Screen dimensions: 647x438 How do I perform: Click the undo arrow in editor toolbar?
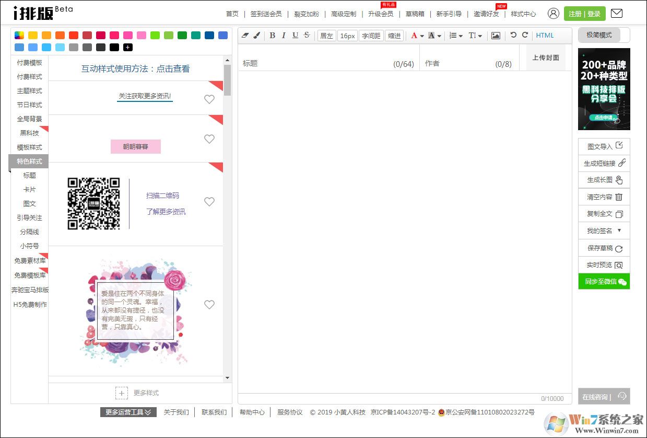click(513, 35)
